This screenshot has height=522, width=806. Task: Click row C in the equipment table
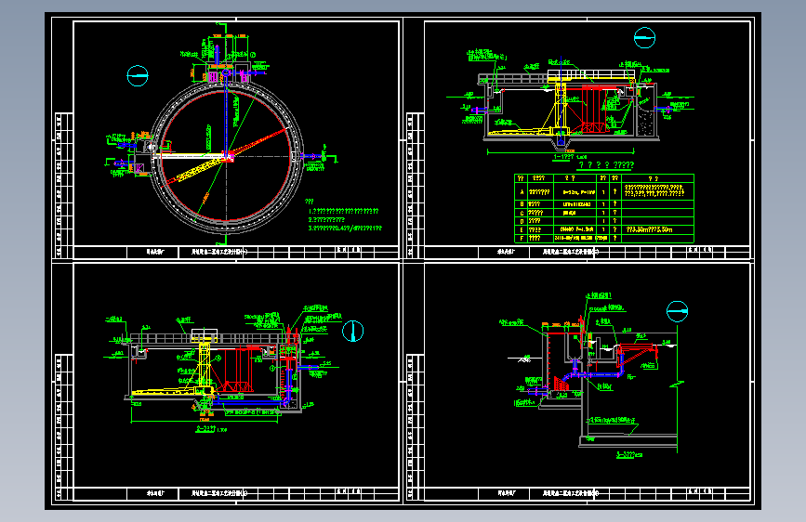pyautogui.click(x=604, y=212)
